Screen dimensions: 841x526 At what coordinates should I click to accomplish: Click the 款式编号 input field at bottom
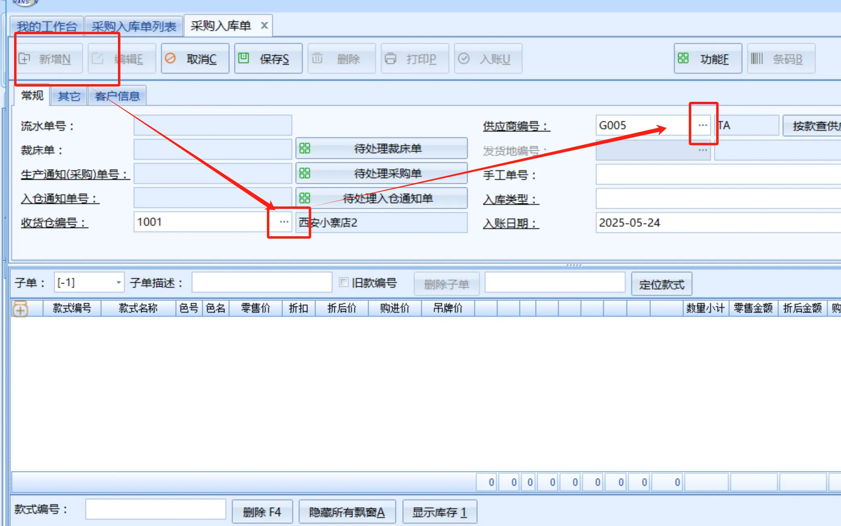pos(155,509)
